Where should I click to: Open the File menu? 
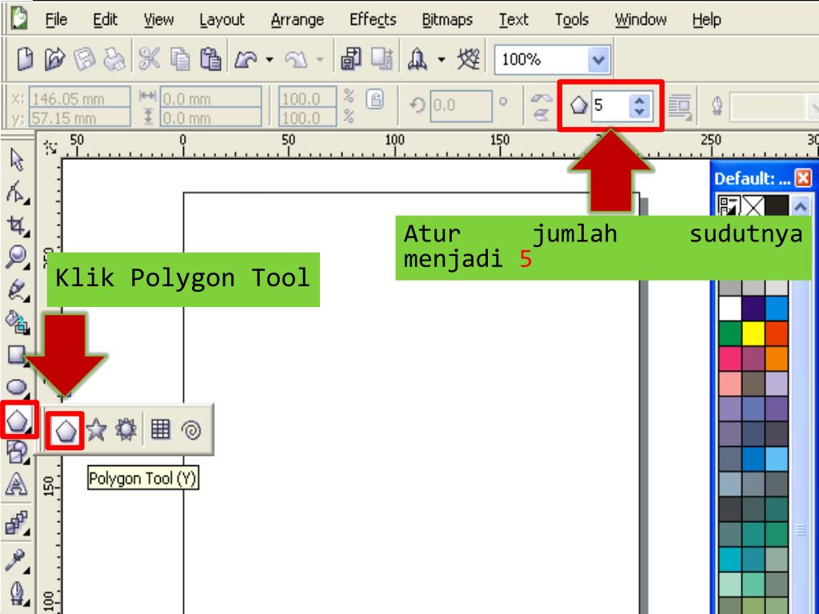[x=56, y=20]
